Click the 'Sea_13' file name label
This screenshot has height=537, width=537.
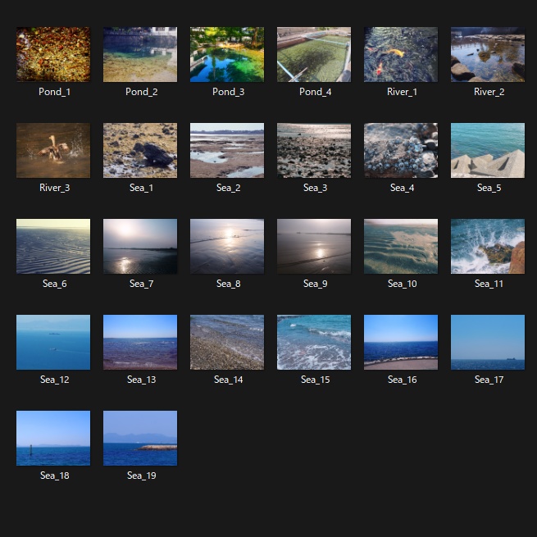click(142, 380)
